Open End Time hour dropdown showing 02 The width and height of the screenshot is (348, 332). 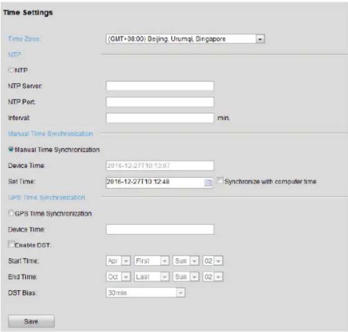(x=213, y=277)
